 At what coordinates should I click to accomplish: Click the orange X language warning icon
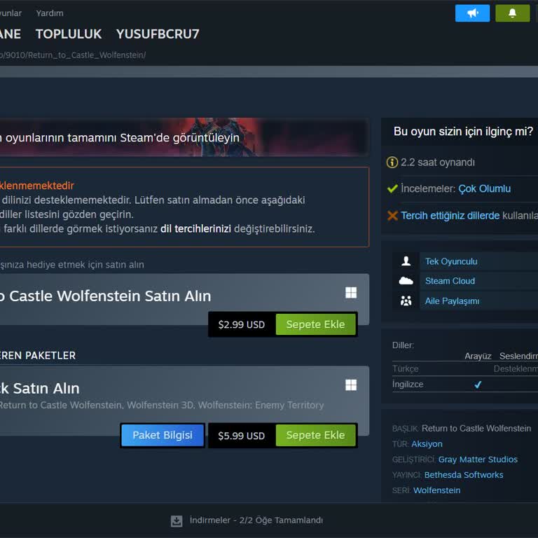click(392, 216)
